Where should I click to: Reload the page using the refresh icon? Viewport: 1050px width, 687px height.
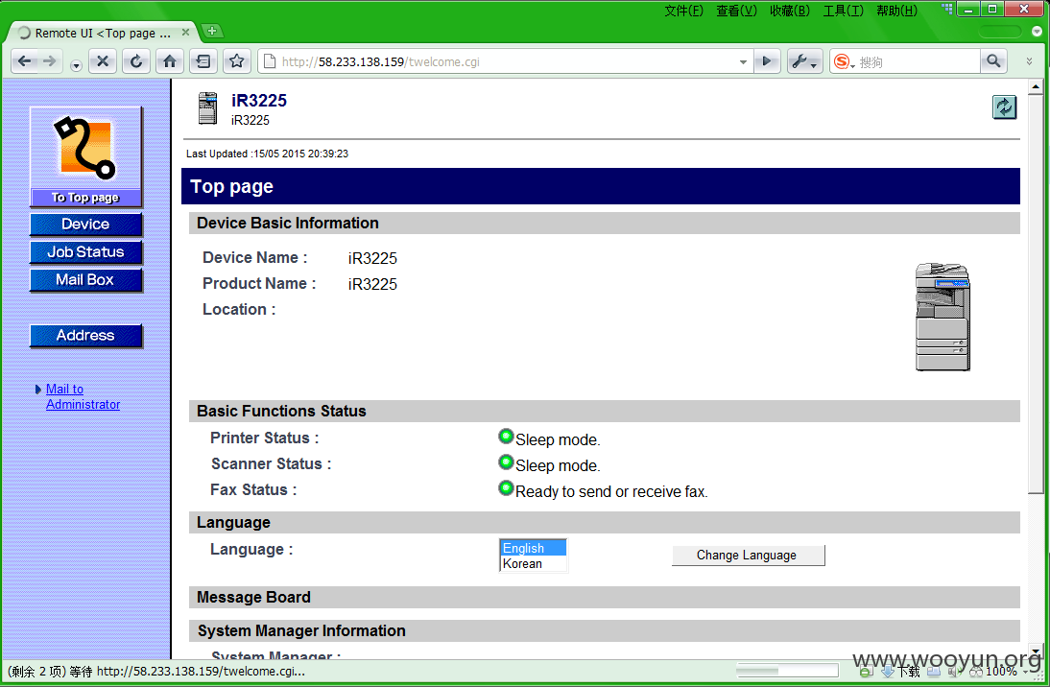coord(136,61)
